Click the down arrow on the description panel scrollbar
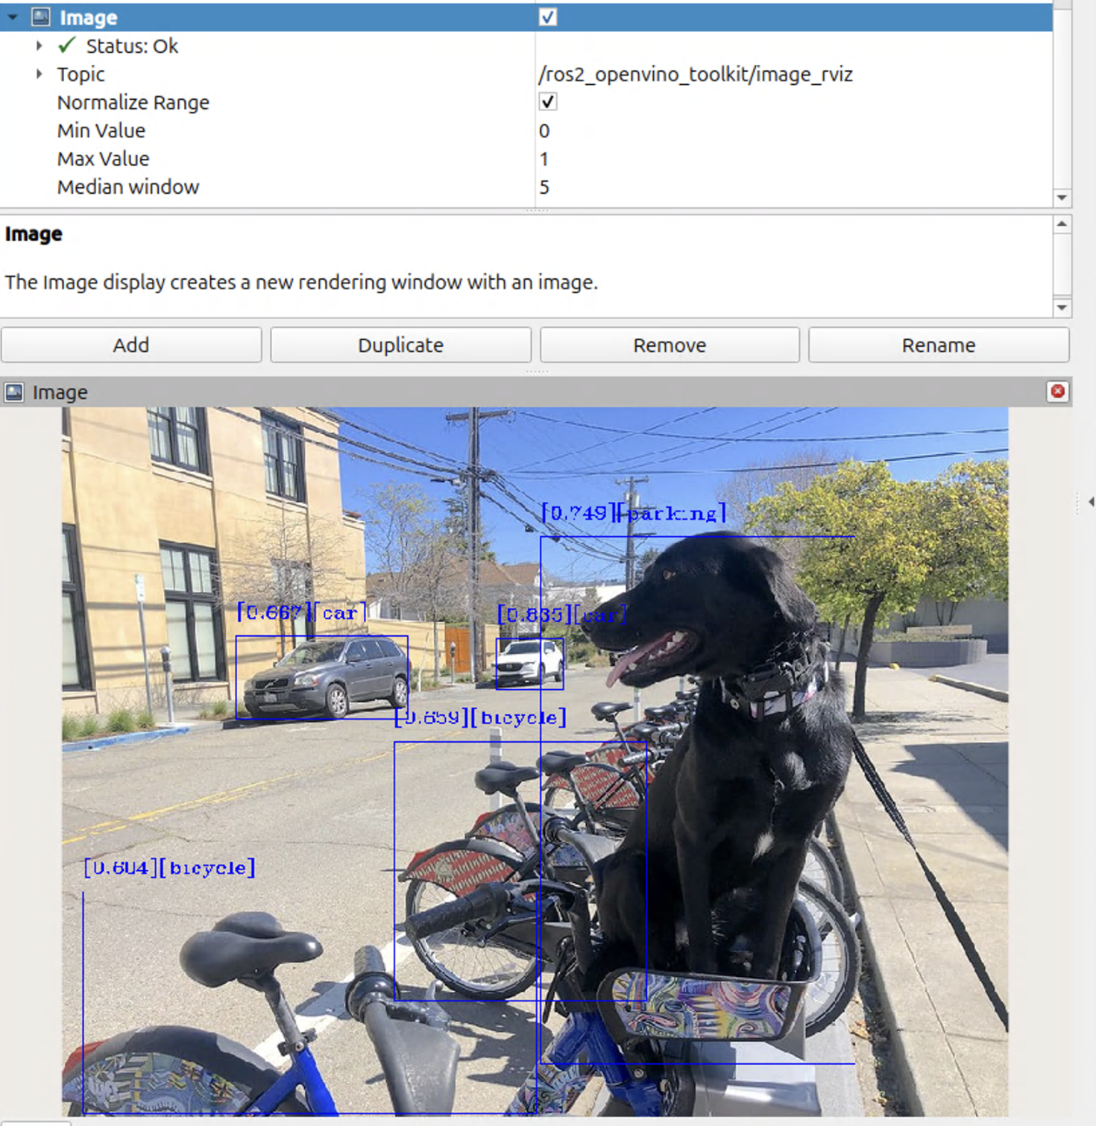The image size is (1096, 1126). point(1062,306)
